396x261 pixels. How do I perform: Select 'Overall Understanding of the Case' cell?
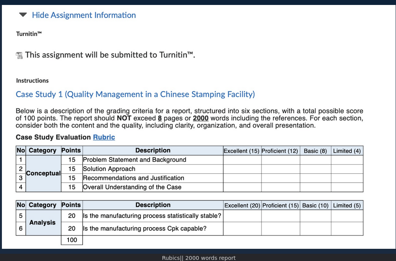pos(153,187)
